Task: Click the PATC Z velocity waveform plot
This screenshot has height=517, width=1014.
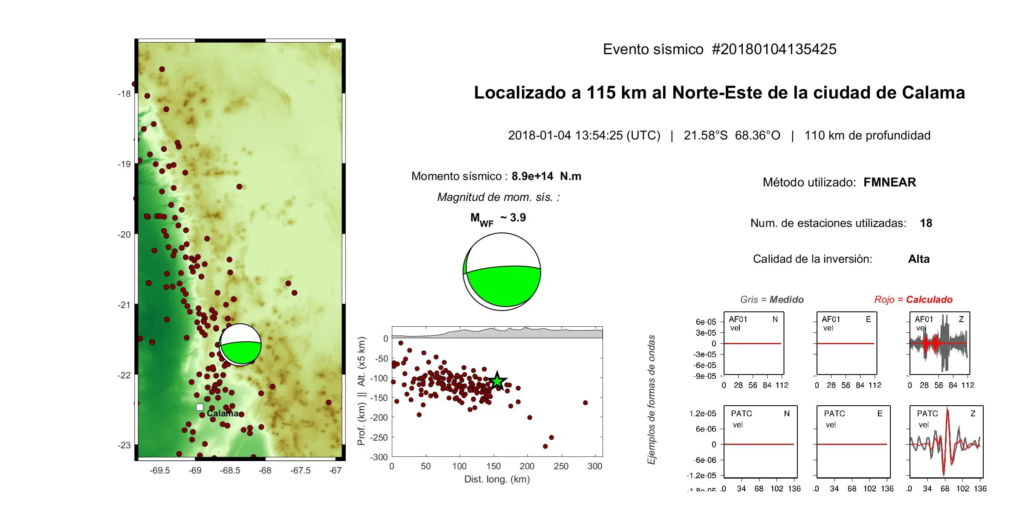Action: tap(946, 441)
